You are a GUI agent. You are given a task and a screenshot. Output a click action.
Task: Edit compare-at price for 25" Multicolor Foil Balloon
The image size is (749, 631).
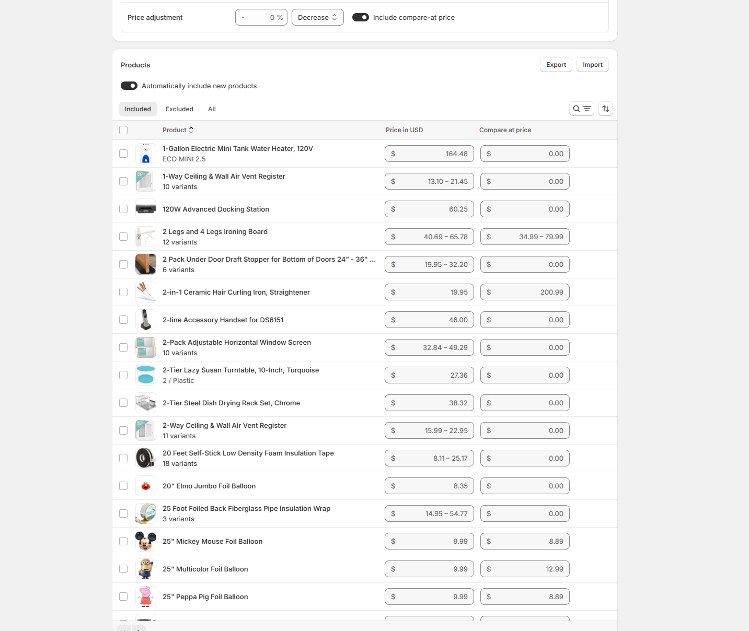(x=525, y=569)
